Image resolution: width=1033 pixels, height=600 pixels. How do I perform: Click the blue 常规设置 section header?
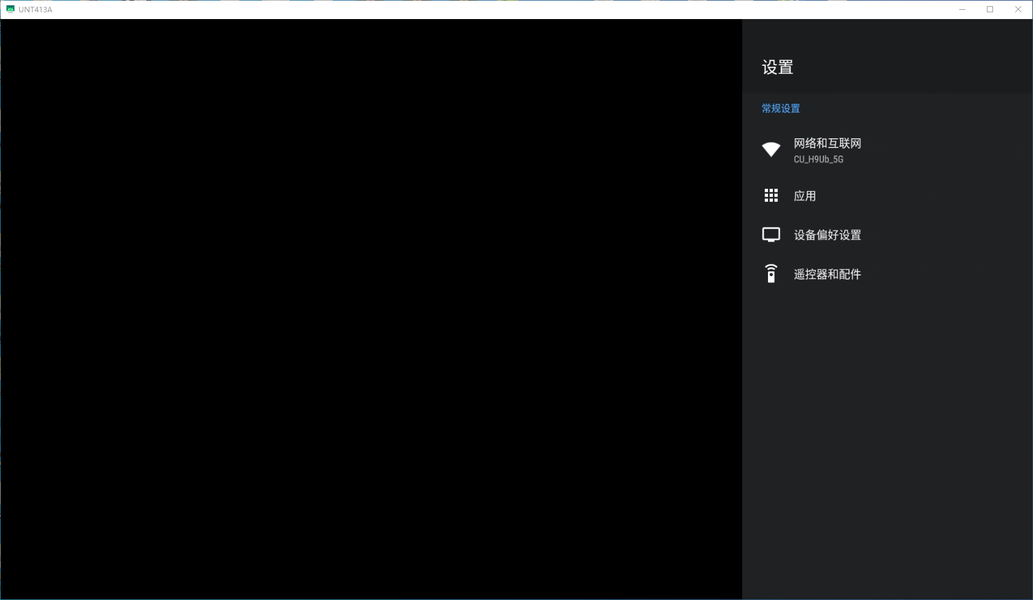coord(780,108)
